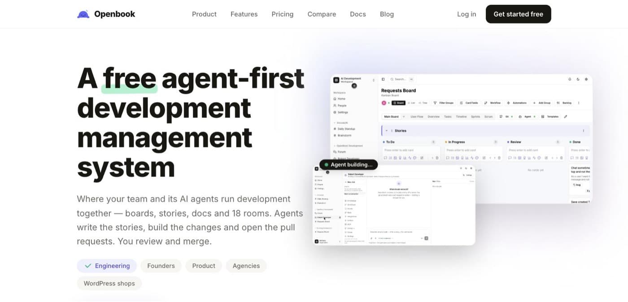Click the agent chat window preview thumbnail
The height and width of the screenshot is (302, 628).
coord(394,205)
